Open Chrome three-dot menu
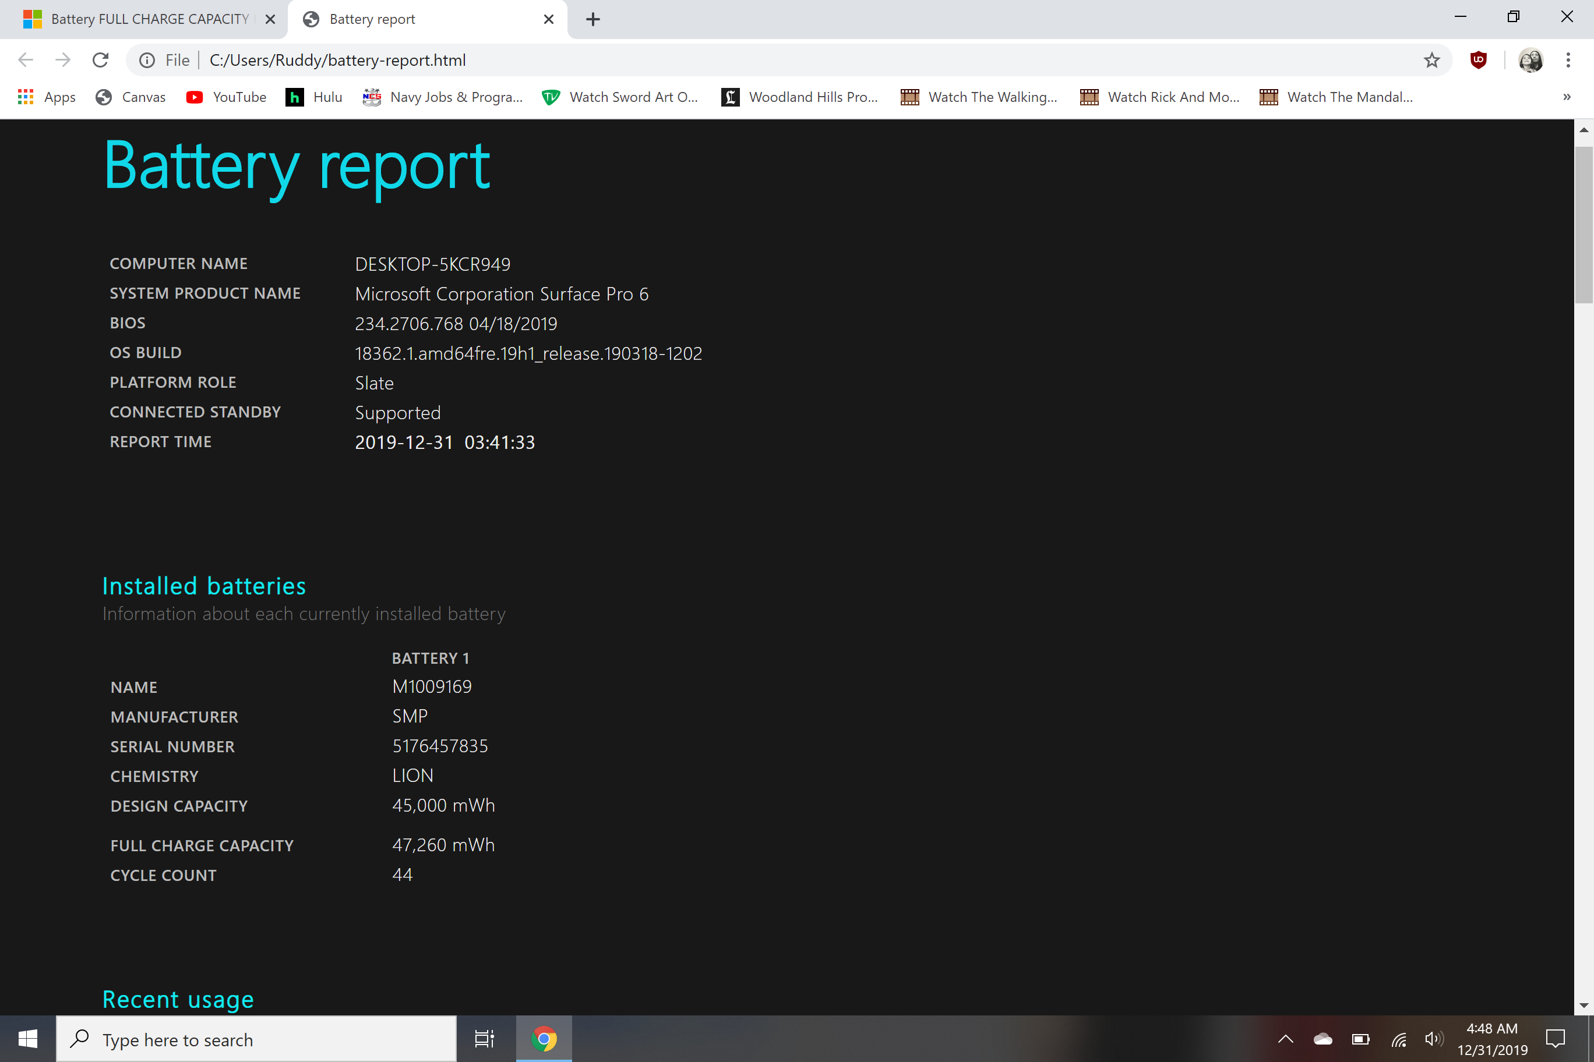The height and width of the screenshot is (1062, 1594). (x=1568, y=61)
